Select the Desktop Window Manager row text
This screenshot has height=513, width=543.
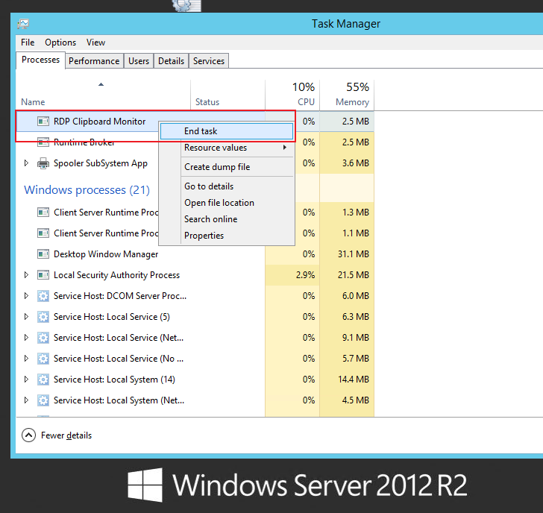pos(106,254)
